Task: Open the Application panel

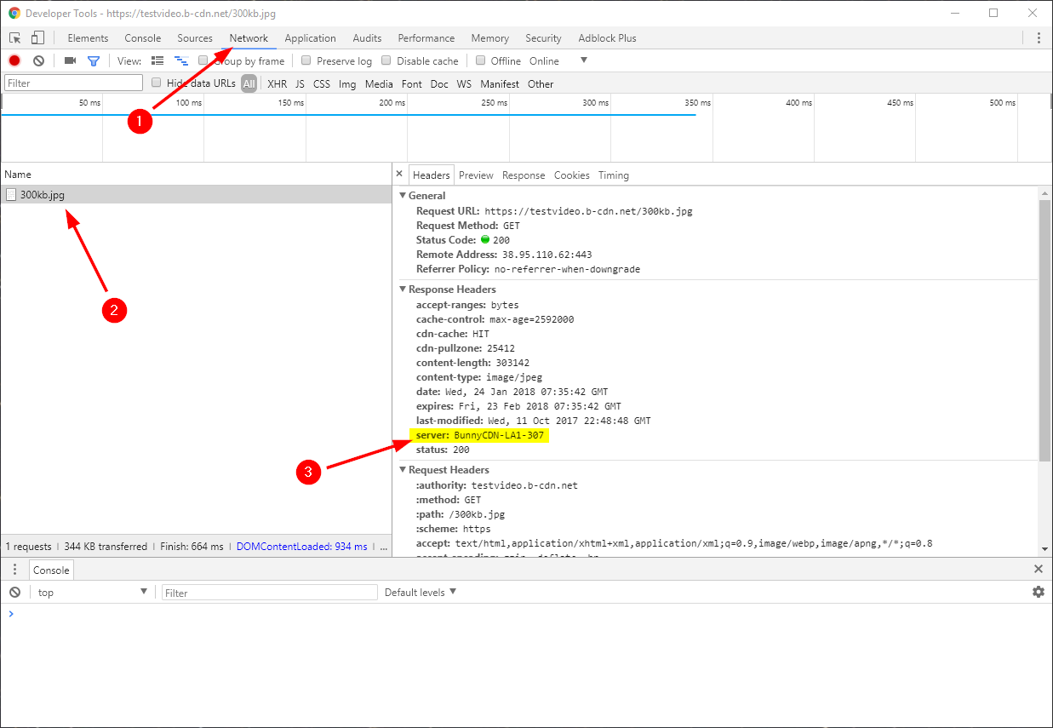Action: (311, 38)
